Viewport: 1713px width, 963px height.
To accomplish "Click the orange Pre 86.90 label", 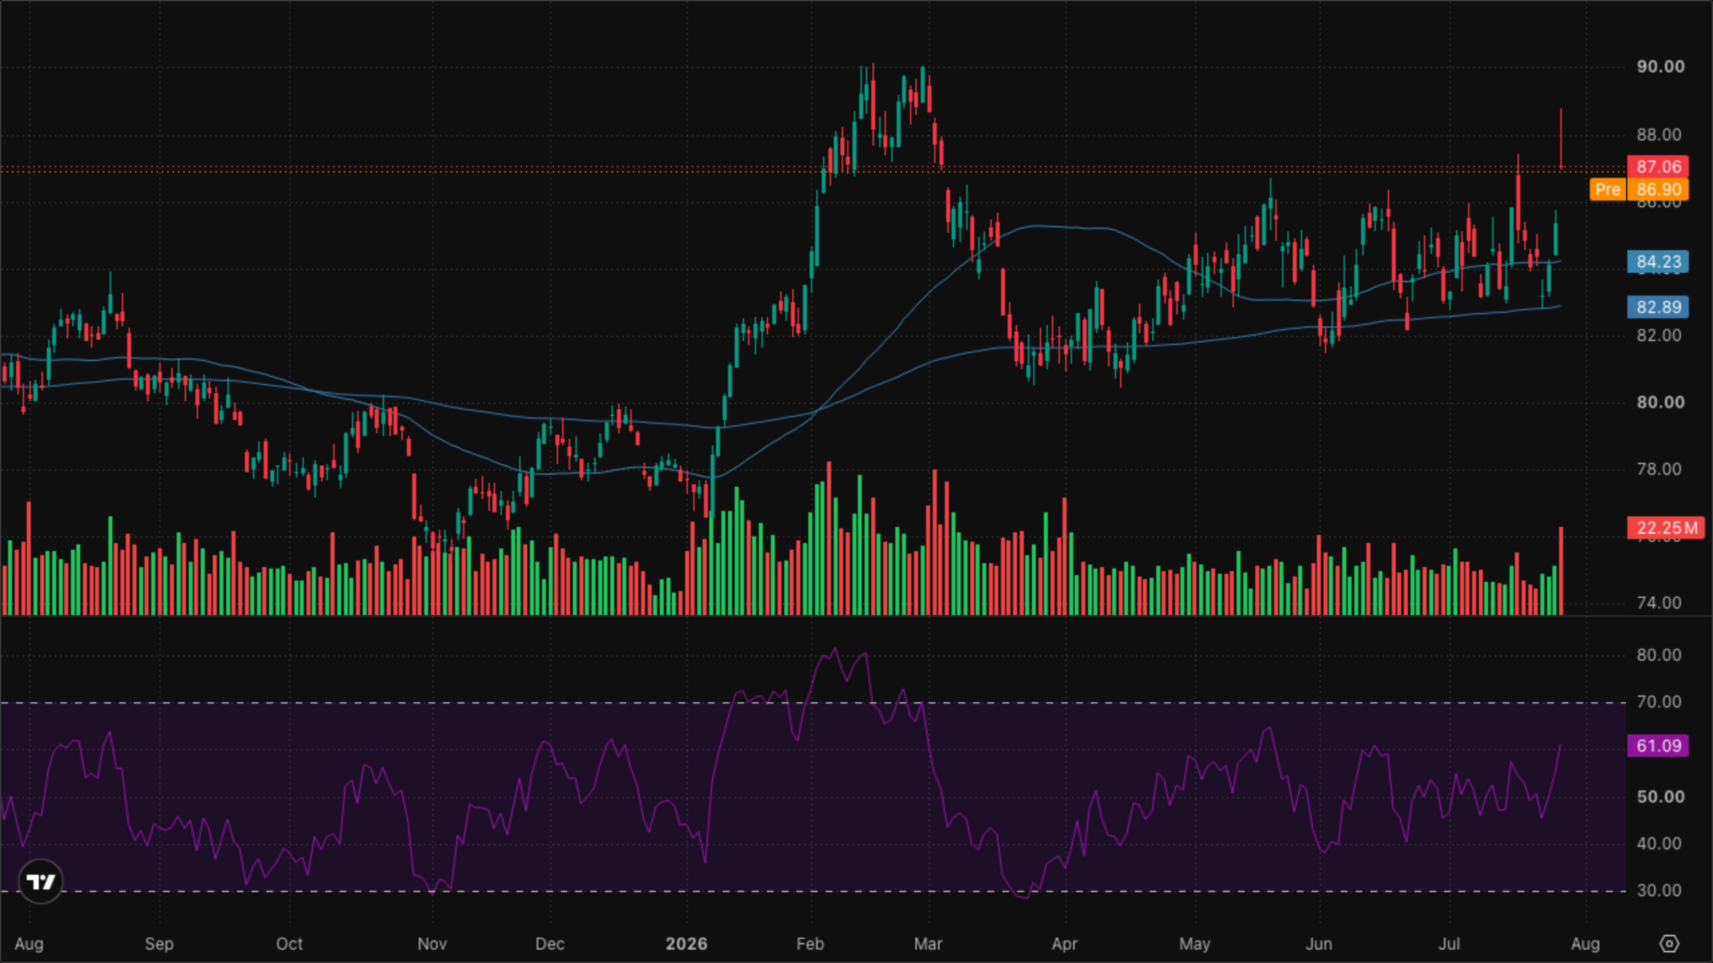I will coord(1639,189).
